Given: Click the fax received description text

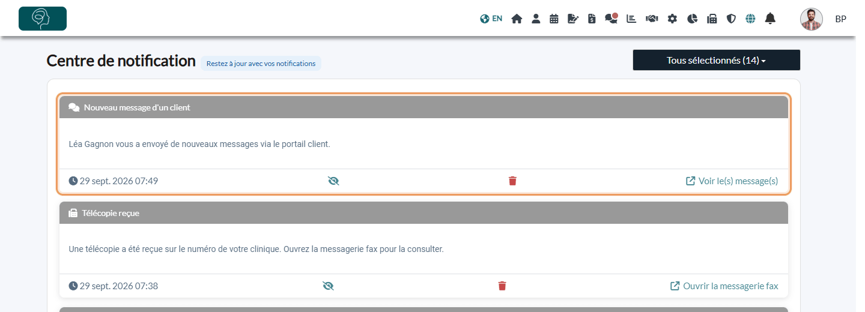Looking at the screenshot, I should [256, 248].
